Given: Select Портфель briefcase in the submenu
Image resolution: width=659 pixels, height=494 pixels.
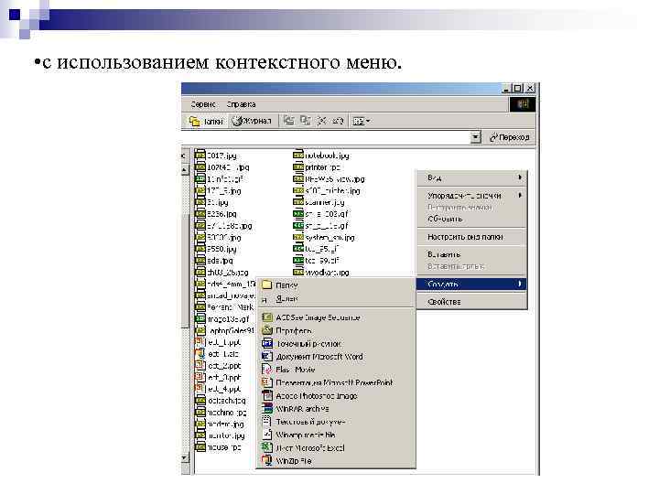Looking at the screenshot, I should click(336, 330).
